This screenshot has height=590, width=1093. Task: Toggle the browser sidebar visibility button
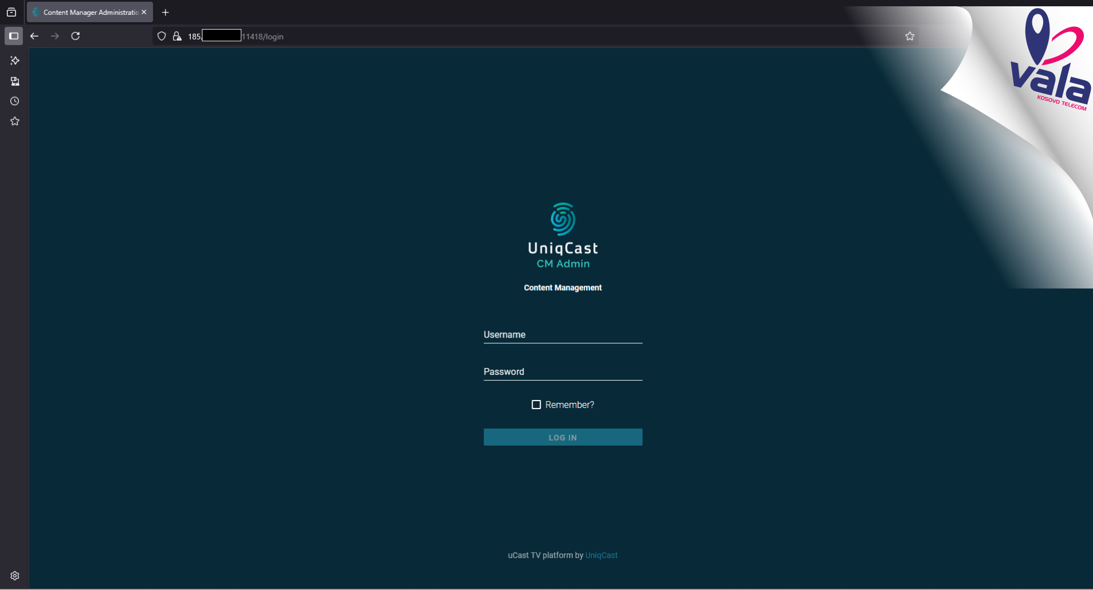pyautogui.click(x=14, y=36)
